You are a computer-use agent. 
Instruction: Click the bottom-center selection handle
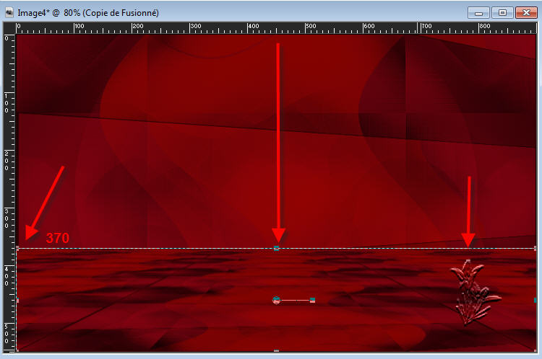coord(276,351)
